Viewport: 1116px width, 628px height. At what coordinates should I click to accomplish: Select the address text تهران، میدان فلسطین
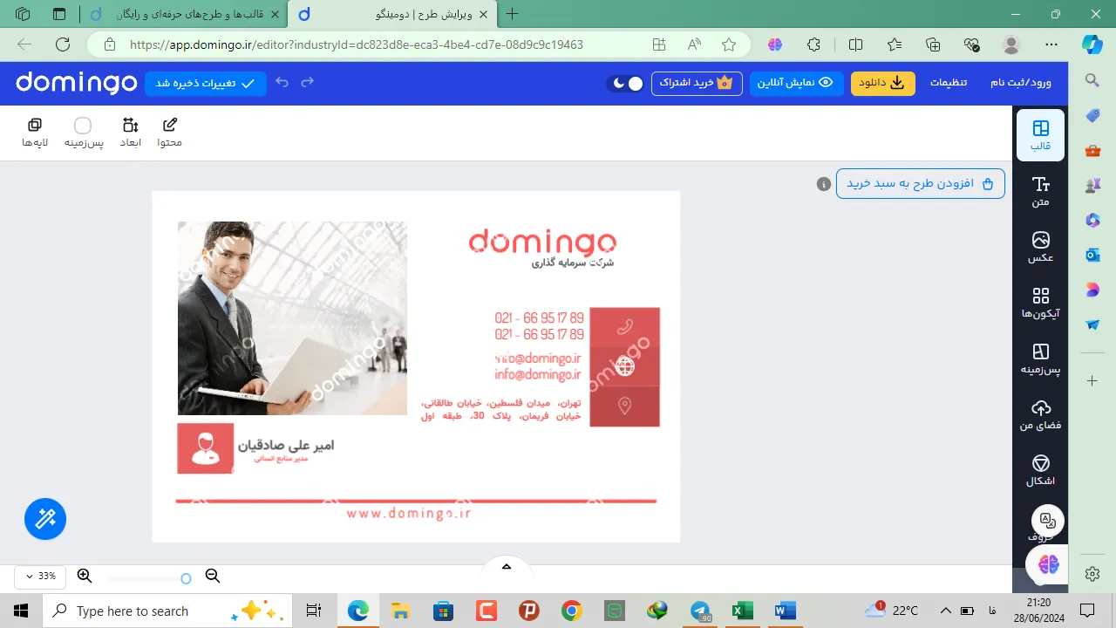(x=500, y=410)
